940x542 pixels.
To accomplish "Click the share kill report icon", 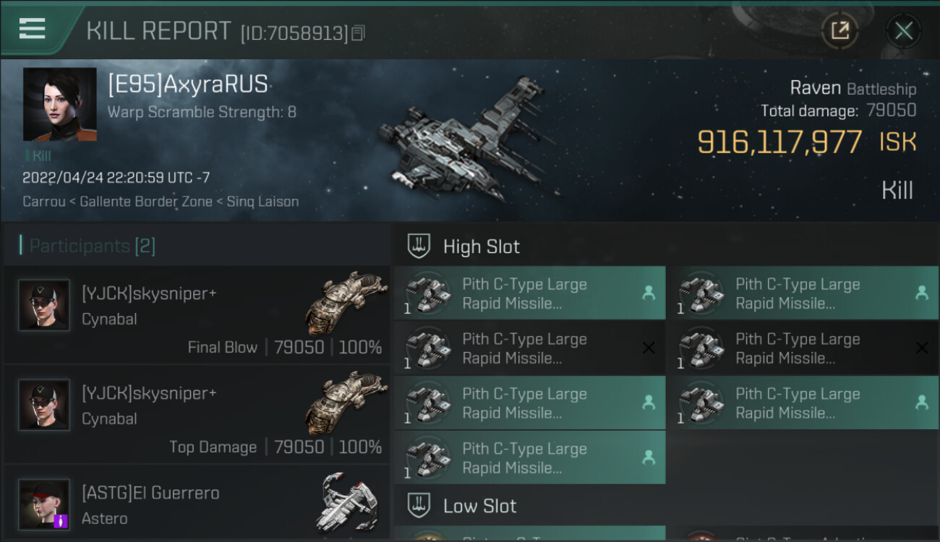I will pos(839,30).
